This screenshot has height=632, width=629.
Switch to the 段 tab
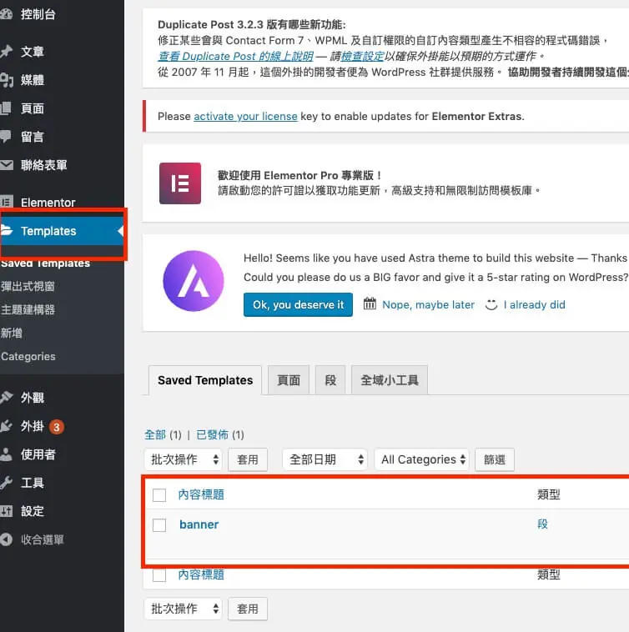pyautogui.click(x=330, y=380)
